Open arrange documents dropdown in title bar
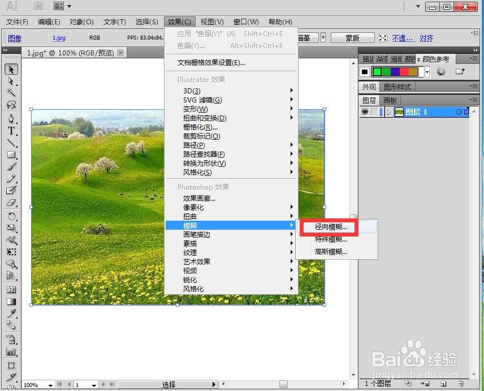Viewport: 484px width, 391px height. point(63,6)
